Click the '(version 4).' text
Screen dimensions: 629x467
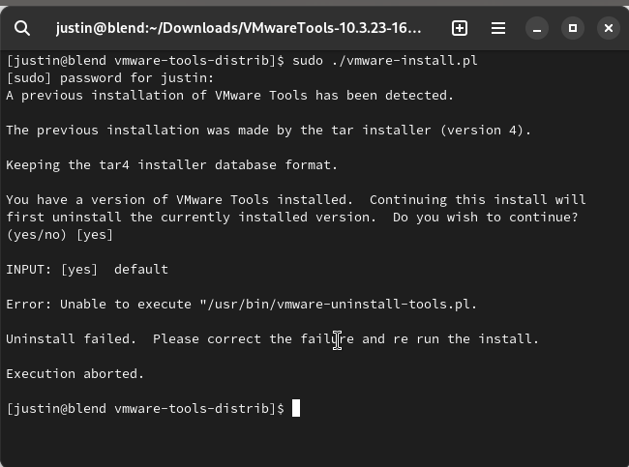pos(486,131)
